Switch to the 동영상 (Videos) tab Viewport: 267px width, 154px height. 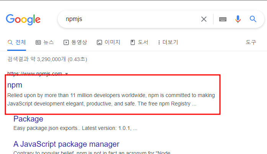pos(75,42)
